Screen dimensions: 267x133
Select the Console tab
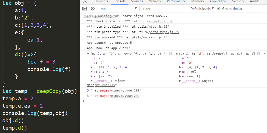point(120,1)
